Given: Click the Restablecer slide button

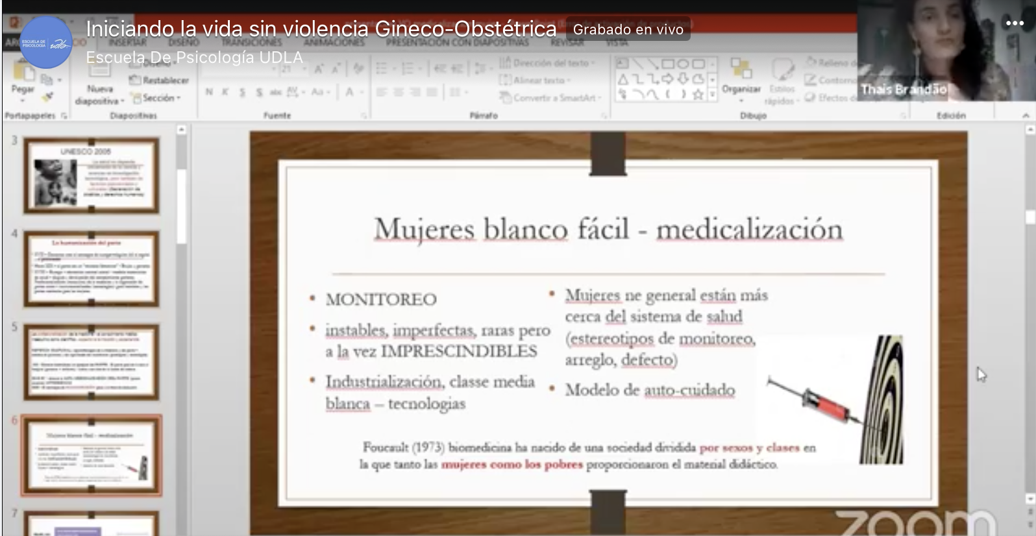Looking at the screenshot, I should coord(160,80).
